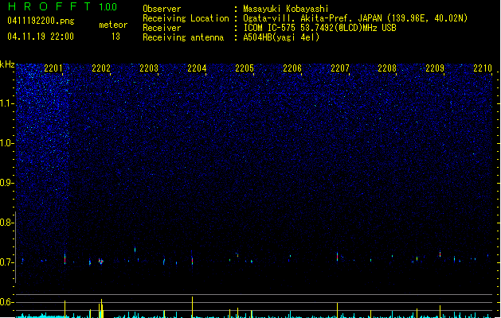The height and width of the screenshot is (318, 501).
Task: Click the 1.0 kHz axis label
Action: pyautogui.click(x=6, y=143)
